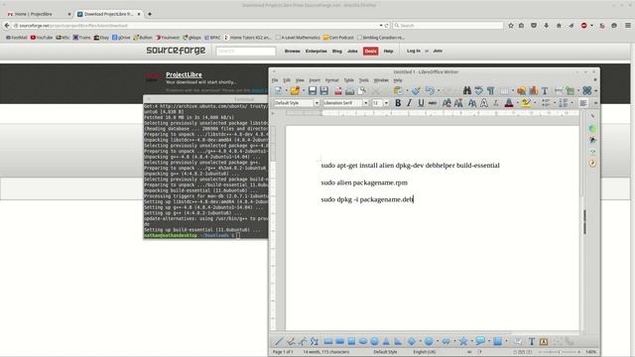Click the Superscript icon
635x357 pixels.
click(x=446, y=103)
